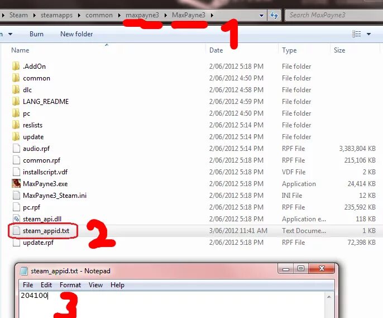Click the MaxPayne3 breadcrumb segment
Screen dimensions: 383x318
188,15
